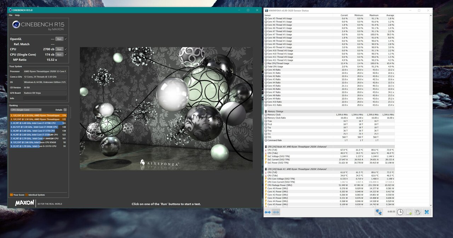Select ranking entry Intel Core i7-3930K CPU
Image resolution: width=453 pixels, height=238 pixels.
point(38,127)
